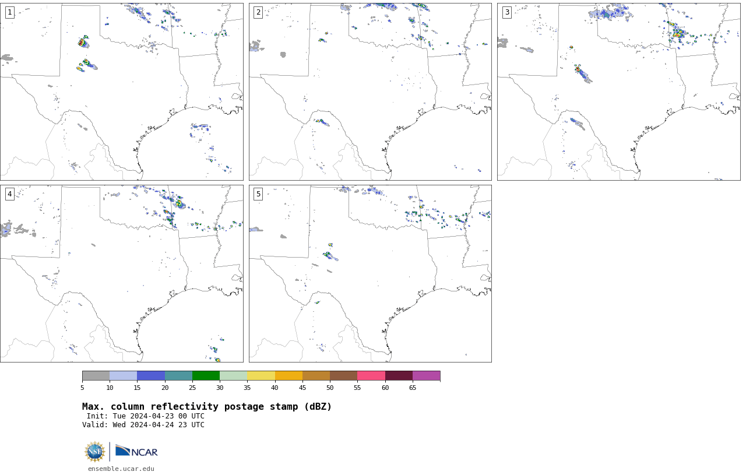Click the colorbar tick label 25

click(x=192, y=388)
